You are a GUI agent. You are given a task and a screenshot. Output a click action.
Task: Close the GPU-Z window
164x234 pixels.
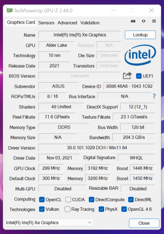(152, 10)
